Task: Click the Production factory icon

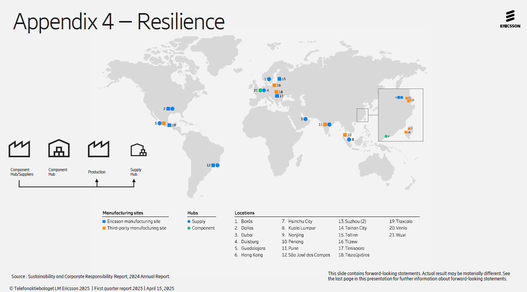Action: tap(98, 149)
